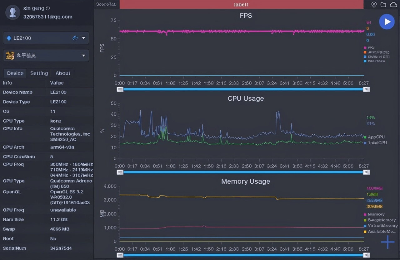Click the CPU Usage chart title
The height and width of the screenshot is (260, 400).
(x=246, y=99)
